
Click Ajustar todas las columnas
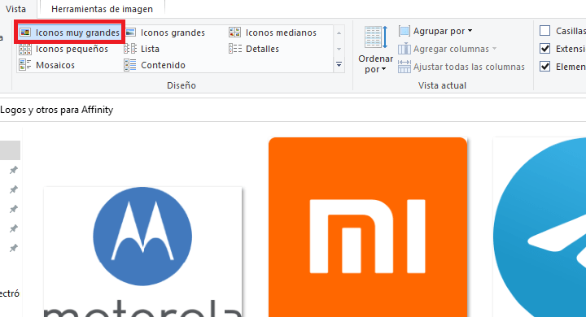tap(461, 67)
